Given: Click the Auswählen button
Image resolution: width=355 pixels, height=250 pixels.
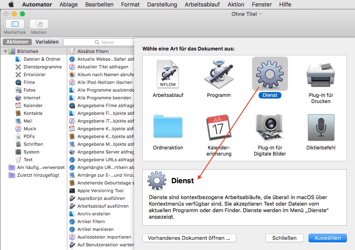Looking at the screenshot, I should point(327,238).
